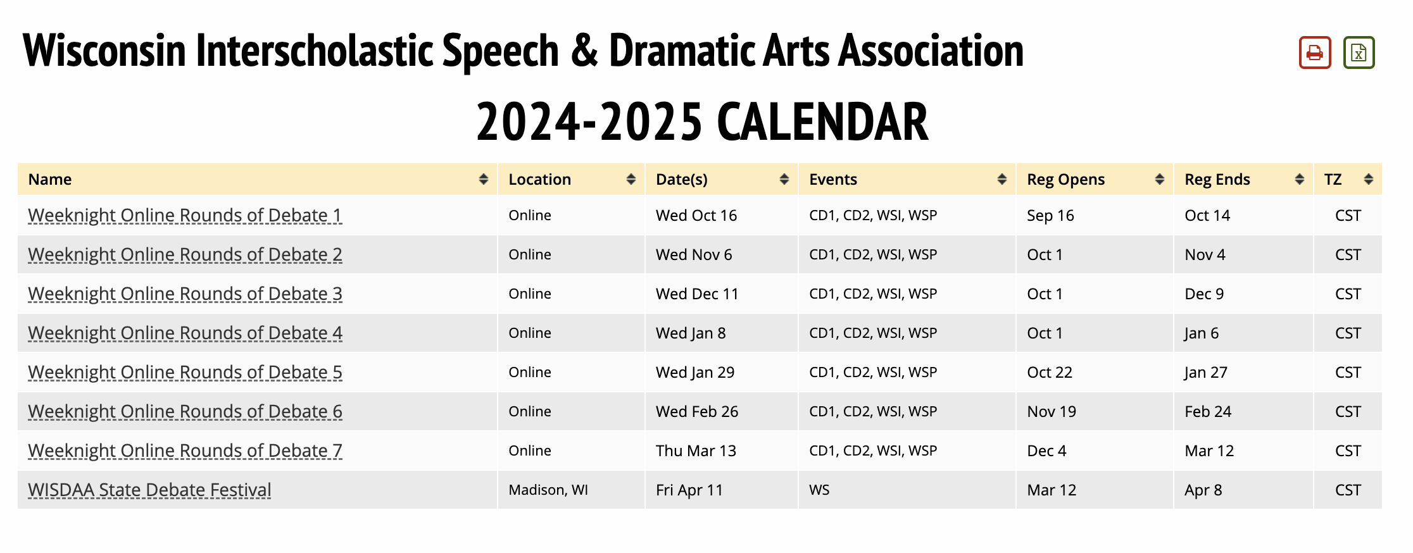1413x553 pixels.
Task: Select the Madison, WI location cell
Action: 571,490
